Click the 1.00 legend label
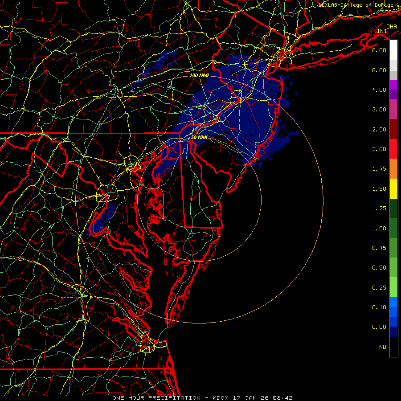This screenshot has height=401, width=401. pos(379,229)
